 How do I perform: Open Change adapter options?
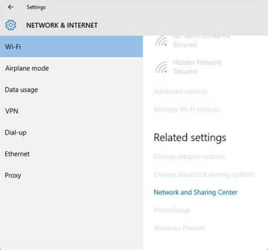point(189,156)
